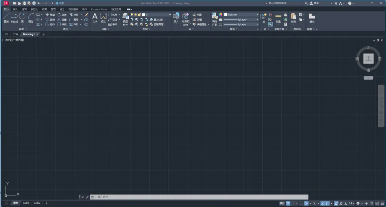This screenshot has height=207, width=386.
Task: Click the calculator icon in Utilities panel
Action: (285, 24)
